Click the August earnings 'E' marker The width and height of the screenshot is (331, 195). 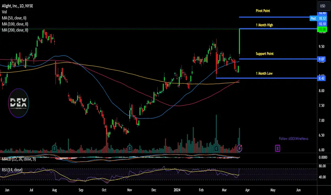coord(54,149)
